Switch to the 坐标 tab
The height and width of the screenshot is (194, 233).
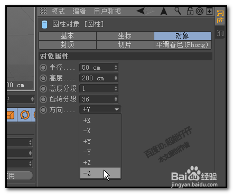[x=125, y=36]
